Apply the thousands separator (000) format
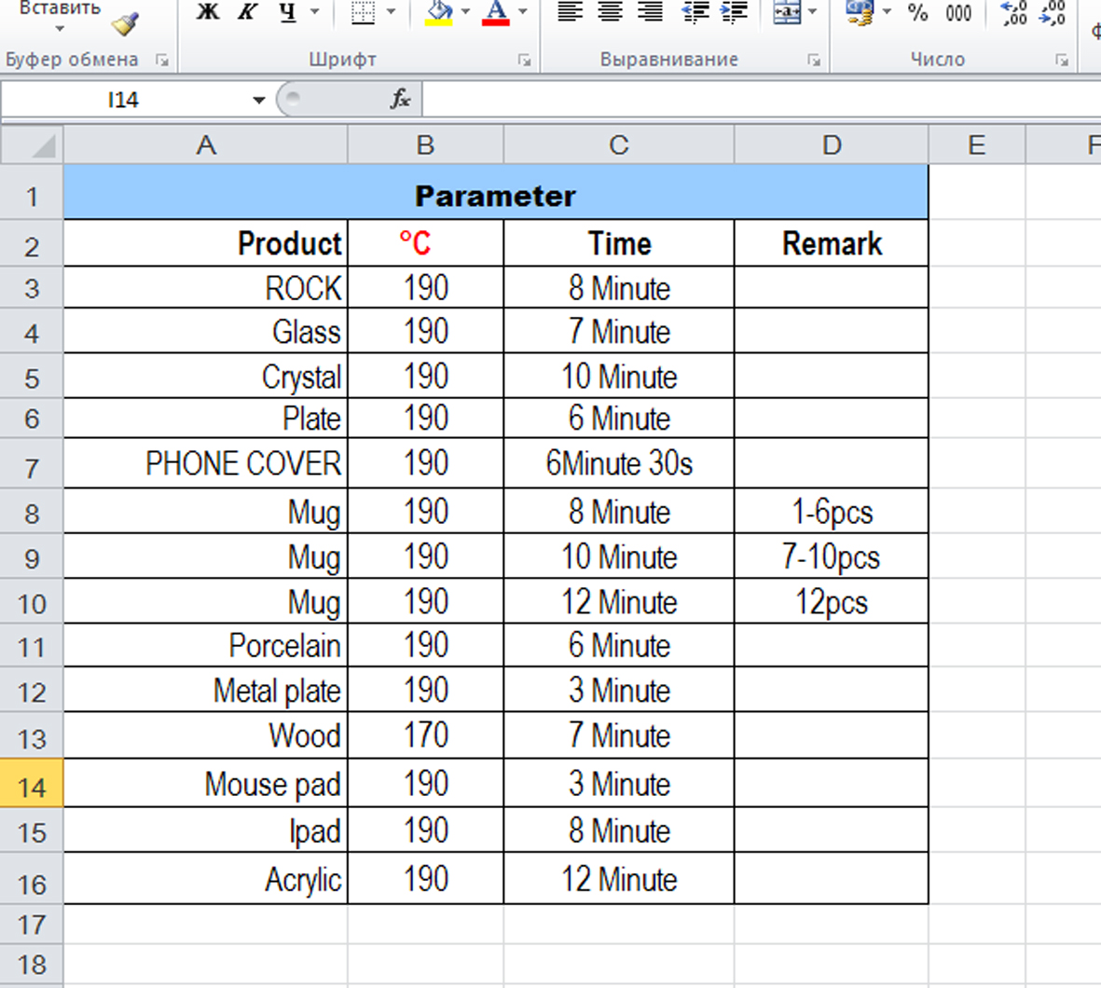Viewport: 1101px width, 988px height. [x=957, y=13]
